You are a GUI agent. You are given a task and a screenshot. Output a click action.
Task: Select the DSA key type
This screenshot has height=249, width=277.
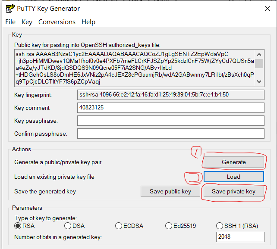74,226
